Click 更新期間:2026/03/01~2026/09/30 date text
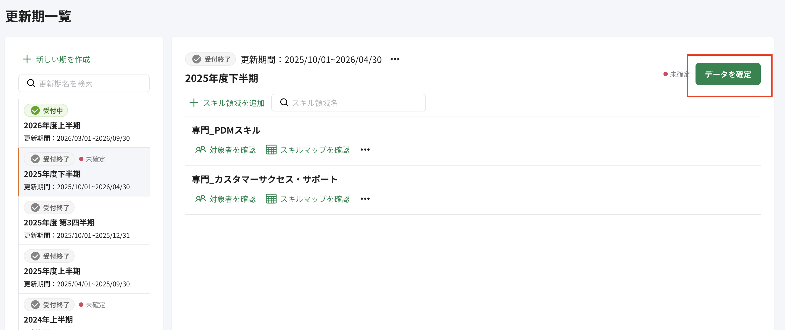Viewport: 785px width, 330px height. coord(77,138)
